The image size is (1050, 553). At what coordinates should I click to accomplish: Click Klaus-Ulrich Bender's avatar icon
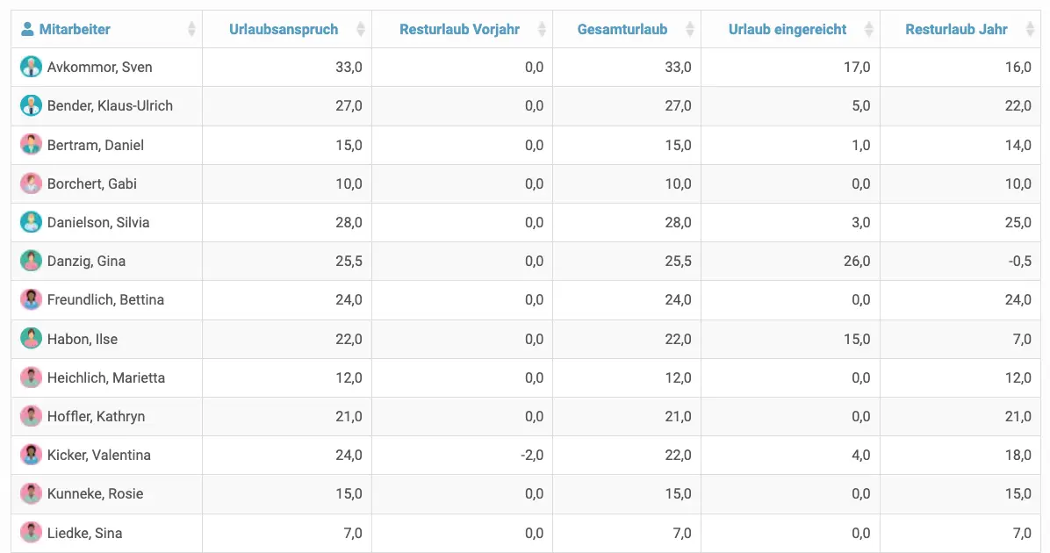32,106
